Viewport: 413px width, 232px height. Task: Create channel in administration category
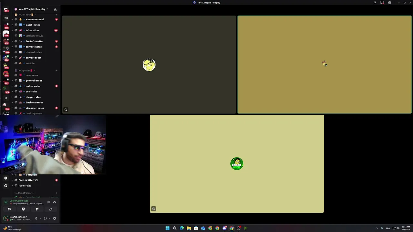click(x=56, y=193)
